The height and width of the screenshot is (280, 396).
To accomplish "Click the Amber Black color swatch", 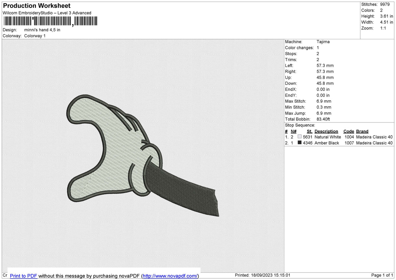I will [x=300, y=143].
